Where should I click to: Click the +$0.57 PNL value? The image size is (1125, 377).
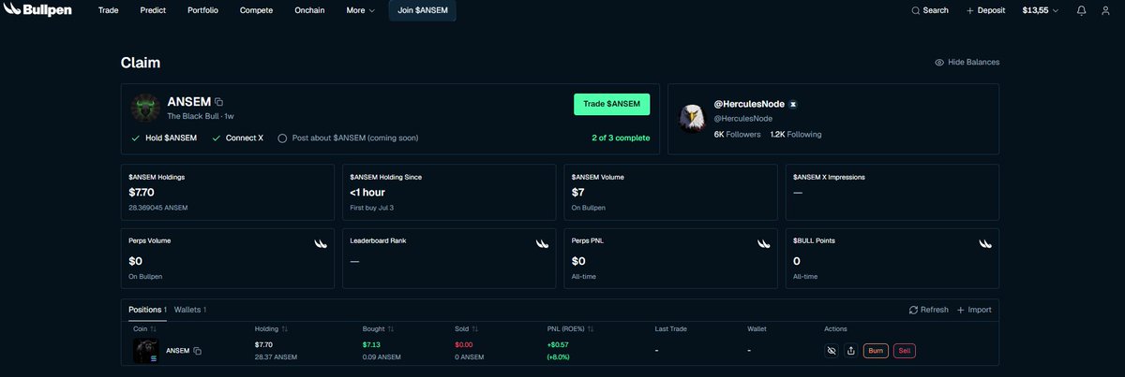560,345
